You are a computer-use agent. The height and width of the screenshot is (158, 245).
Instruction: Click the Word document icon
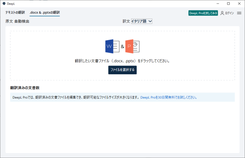pyautogui.click(x=112, y=46)
